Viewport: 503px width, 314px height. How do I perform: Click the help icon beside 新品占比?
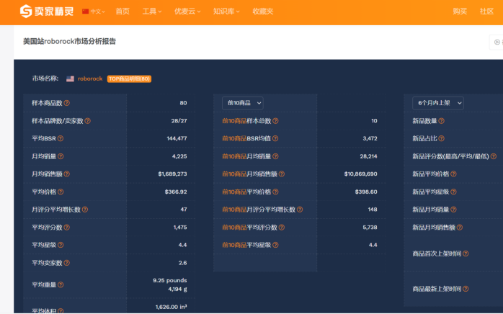tap(441, 138)
